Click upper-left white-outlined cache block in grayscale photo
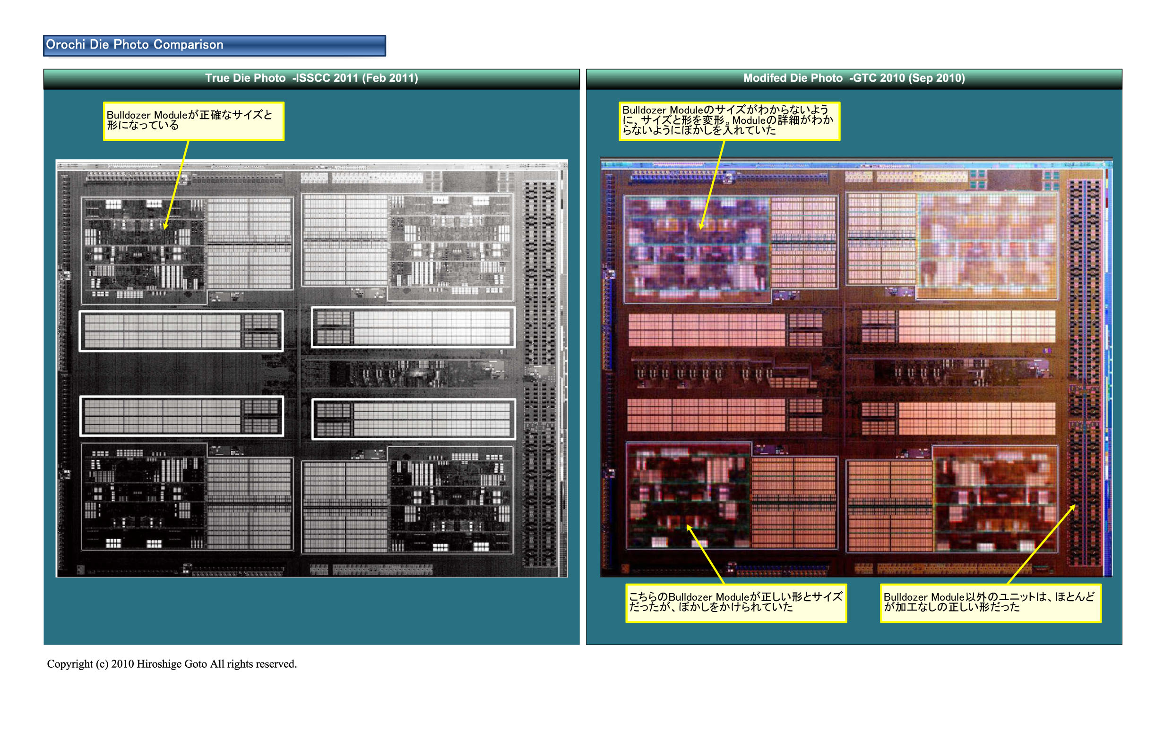The width and height of the screenshot is (1164, 747). coord(181,331)
